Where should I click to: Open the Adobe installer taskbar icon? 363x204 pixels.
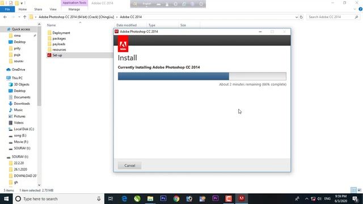tap(242, 199)
